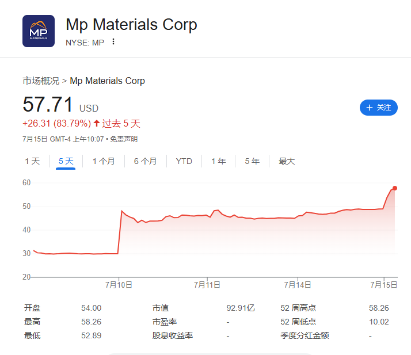Click the 52 周低点 value 10.02
Viewport: 411px width, 355px height.
tap(379, 322)
